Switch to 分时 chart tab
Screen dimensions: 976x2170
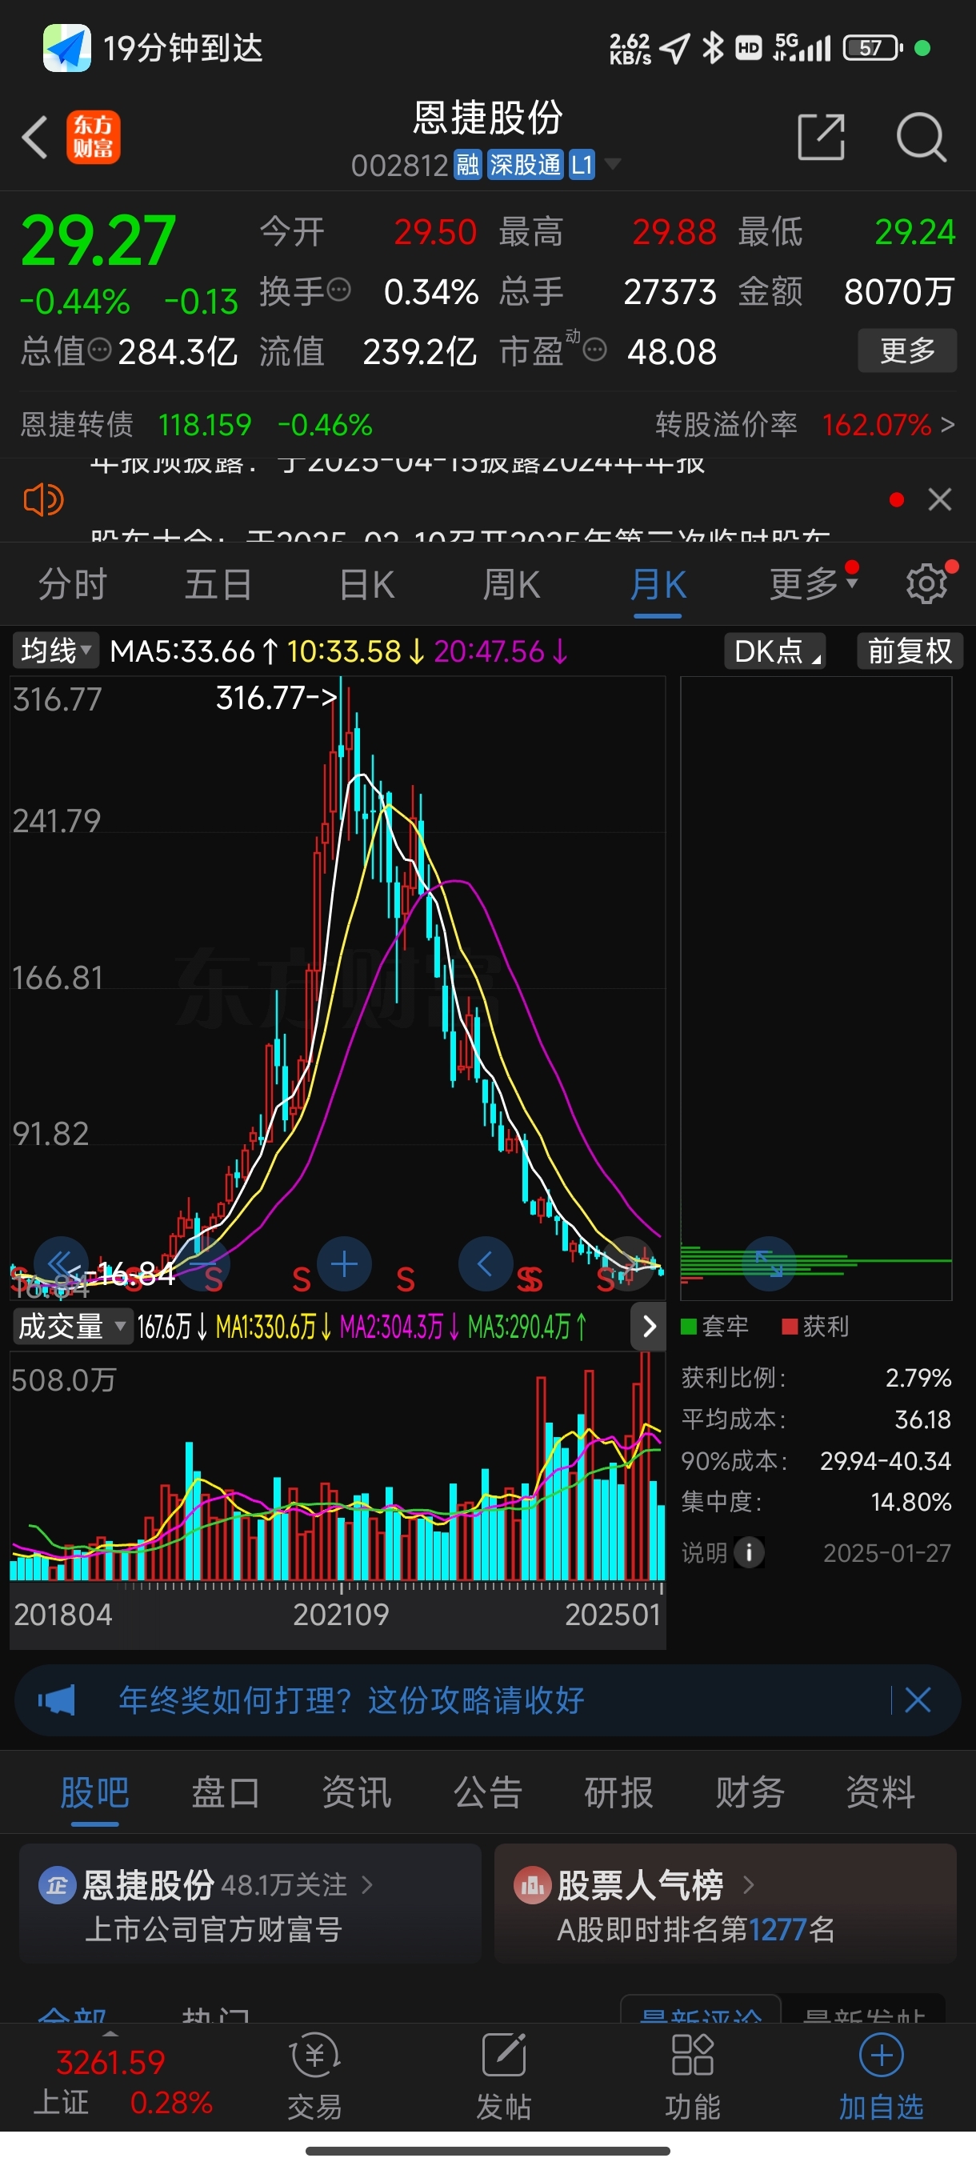coord(73,584)
